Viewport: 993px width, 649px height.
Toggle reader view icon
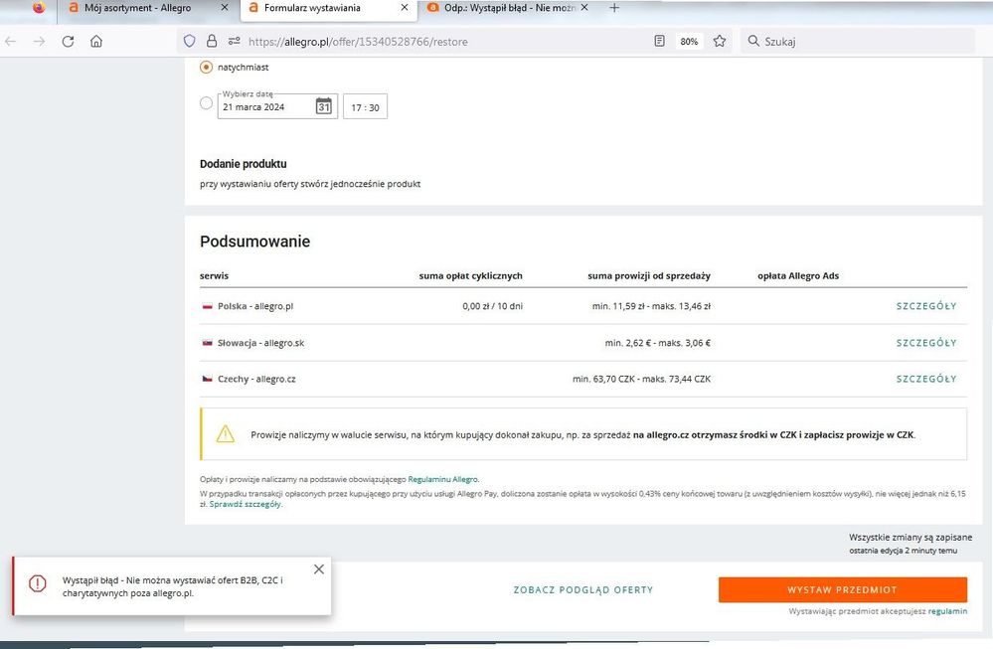click(x=659, y=41)
